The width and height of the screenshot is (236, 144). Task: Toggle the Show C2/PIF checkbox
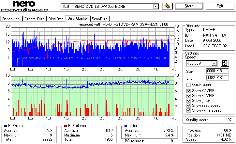[188, 96]
